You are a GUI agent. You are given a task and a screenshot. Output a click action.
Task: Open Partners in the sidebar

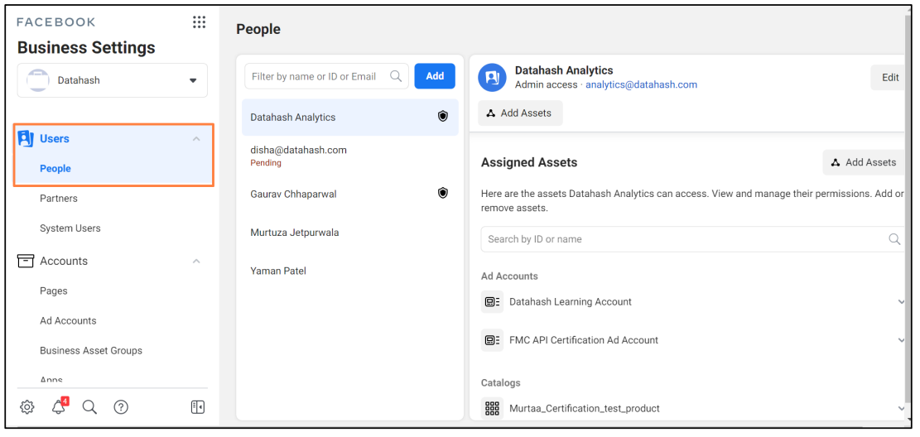(x=59, y=199)
